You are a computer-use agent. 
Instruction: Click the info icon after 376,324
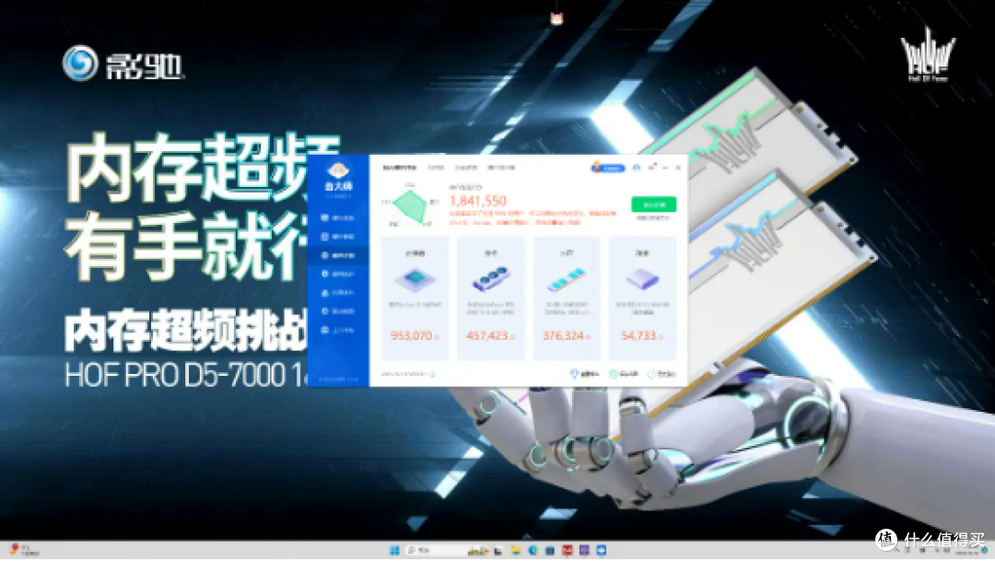click(x=588, y=337)
